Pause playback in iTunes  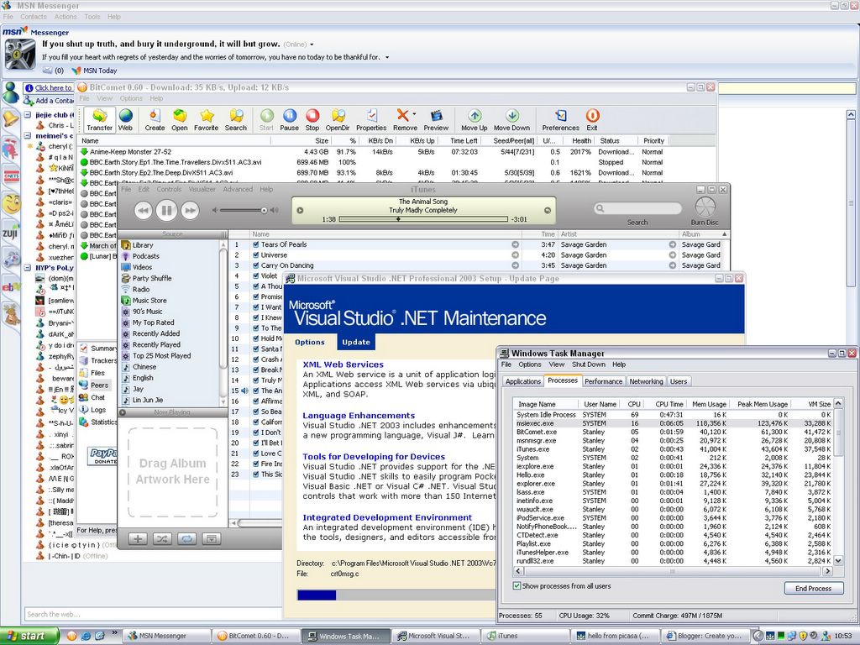(x=166, y=210)
